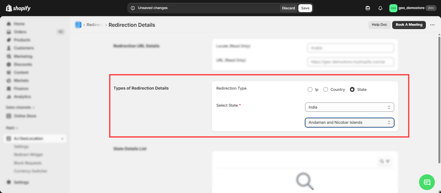Click the read-only URL field
441x193 pixels.
pyautogui.click(x=351, y=62)
